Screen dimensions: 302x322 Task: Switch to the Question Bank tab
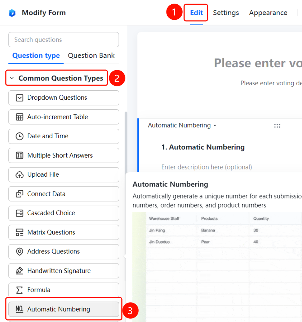91,56
